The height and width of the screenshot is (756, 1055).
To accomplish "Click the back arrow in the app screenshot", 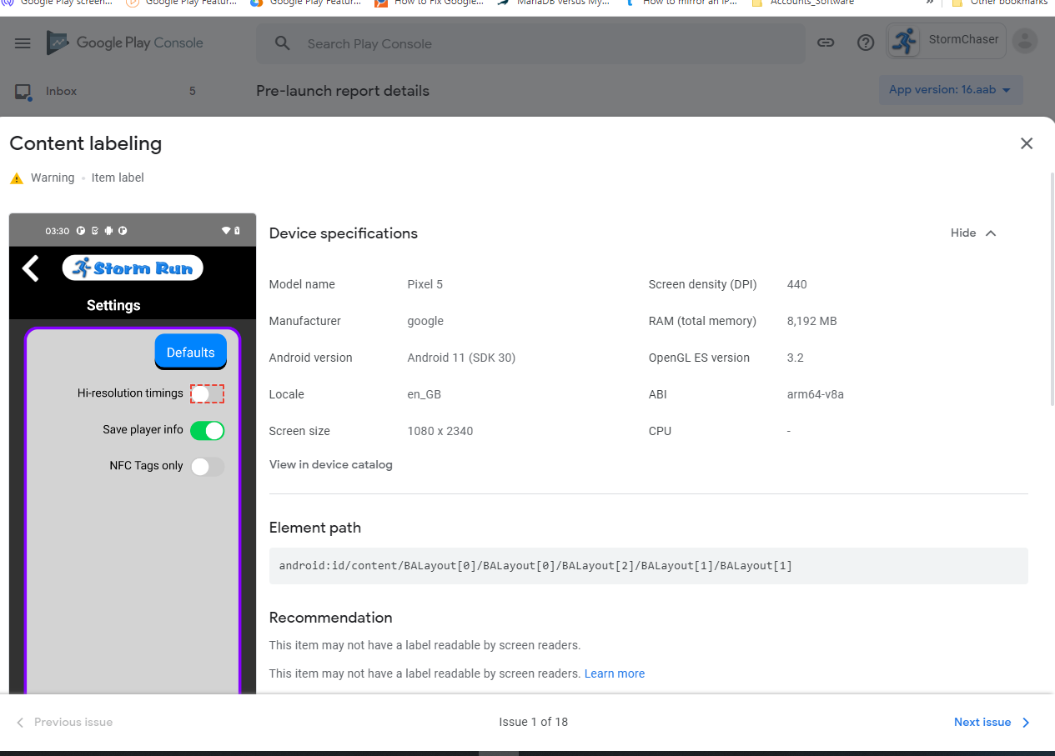I will (31, 268).
